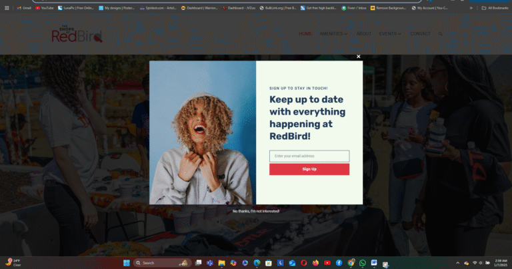
Task: Open WhatsApp from the taskbar
Action: 363,263
